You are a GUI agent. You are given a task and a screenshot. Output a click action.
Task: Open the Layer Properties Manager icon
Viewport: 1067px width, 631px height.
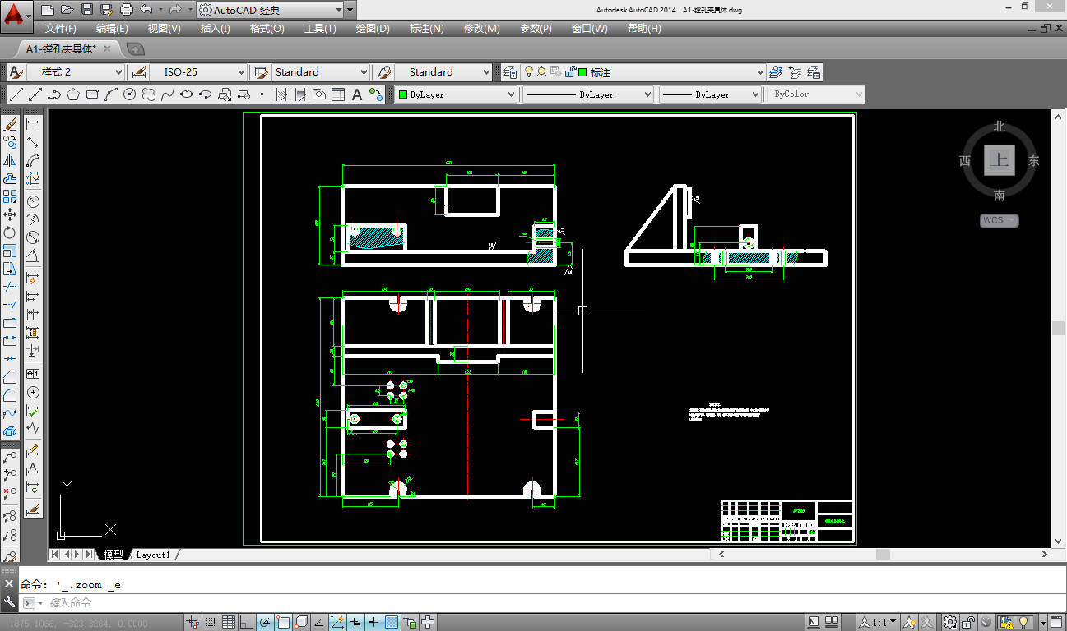tap(510, 72)
